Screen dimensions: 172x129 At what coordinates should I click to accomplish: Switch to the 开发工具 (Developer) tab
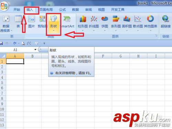pyautogui.click(x=118, y=10)
